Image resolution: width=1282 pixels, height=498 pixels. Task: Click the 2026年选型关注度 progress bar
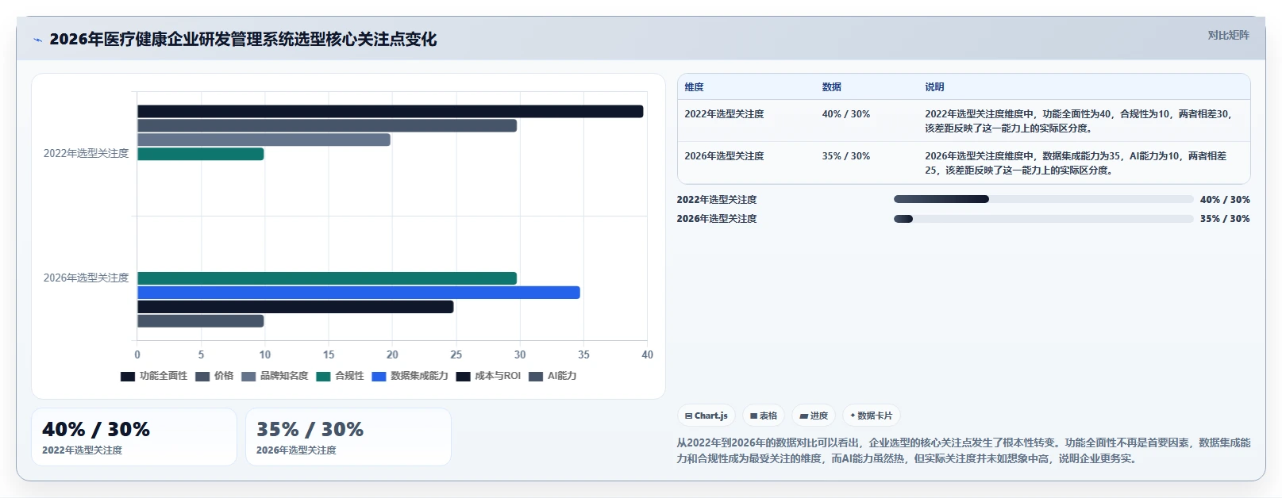(1043, 219)
